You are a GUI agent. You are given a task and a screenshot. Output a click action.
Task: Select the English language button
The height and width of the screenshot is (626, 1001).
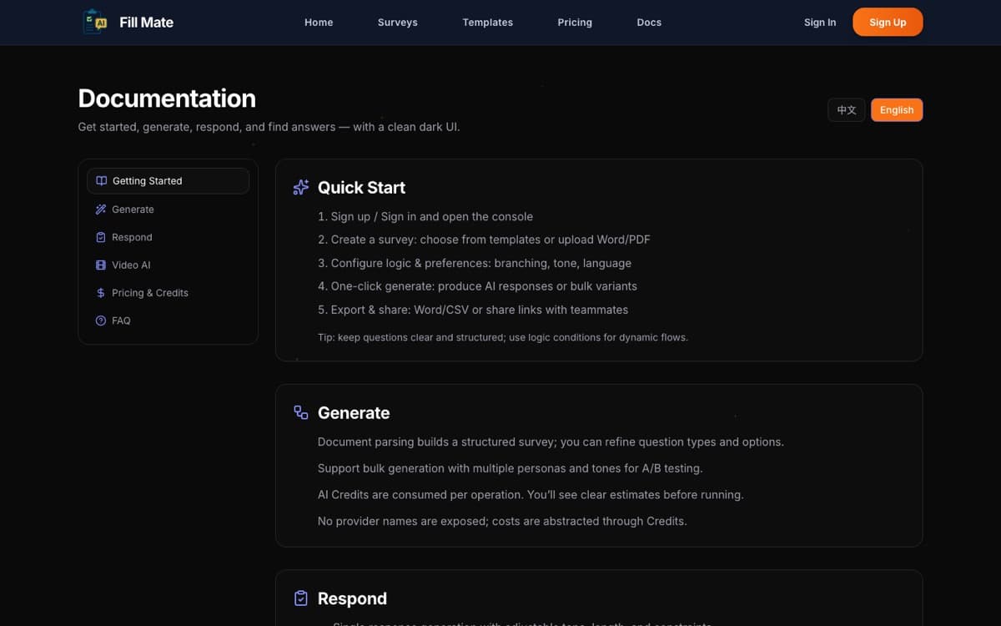pos(897,110)
